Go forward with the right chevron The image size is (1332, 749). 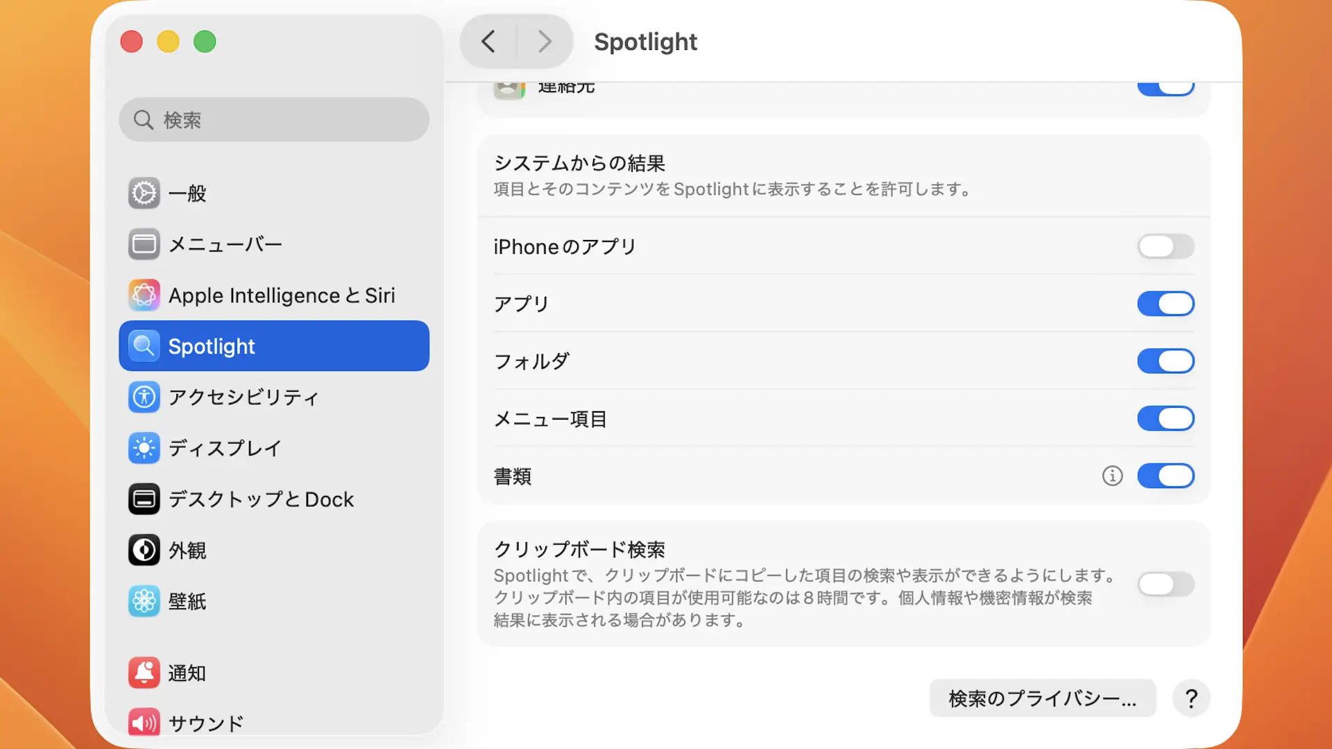point(545,42)
